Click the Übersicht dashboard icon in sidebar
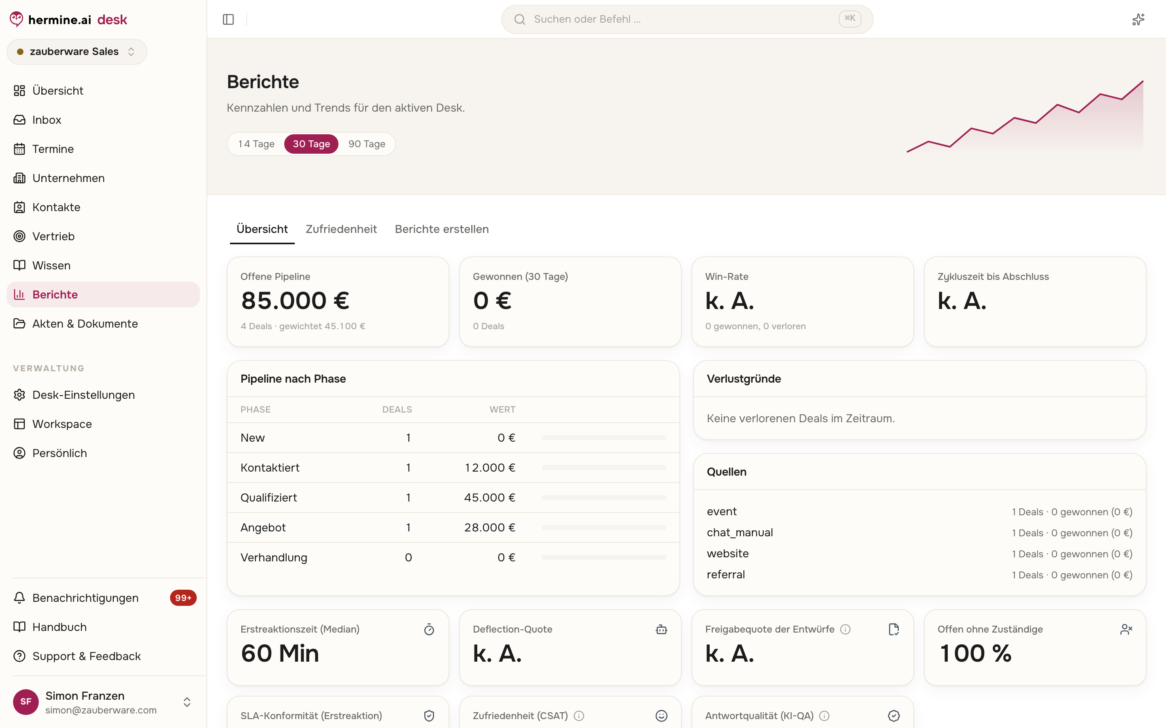The width and height of the screenshot is (1166, 728). pyautogui.click(x=19, y=91)
